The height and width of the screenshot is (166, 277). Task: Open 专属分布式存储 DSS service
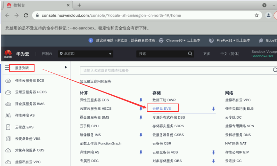169,117
